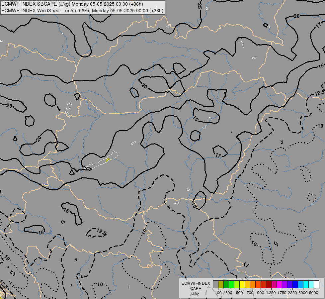This screenshot has height=299, width=325.
Task: Click the legend label '100'
Action: click(218, 293)
